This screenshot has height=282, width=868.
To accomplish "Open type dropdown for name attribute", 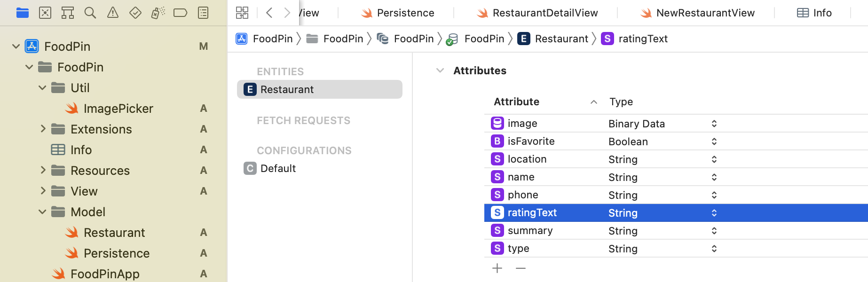I will (714, 177).
